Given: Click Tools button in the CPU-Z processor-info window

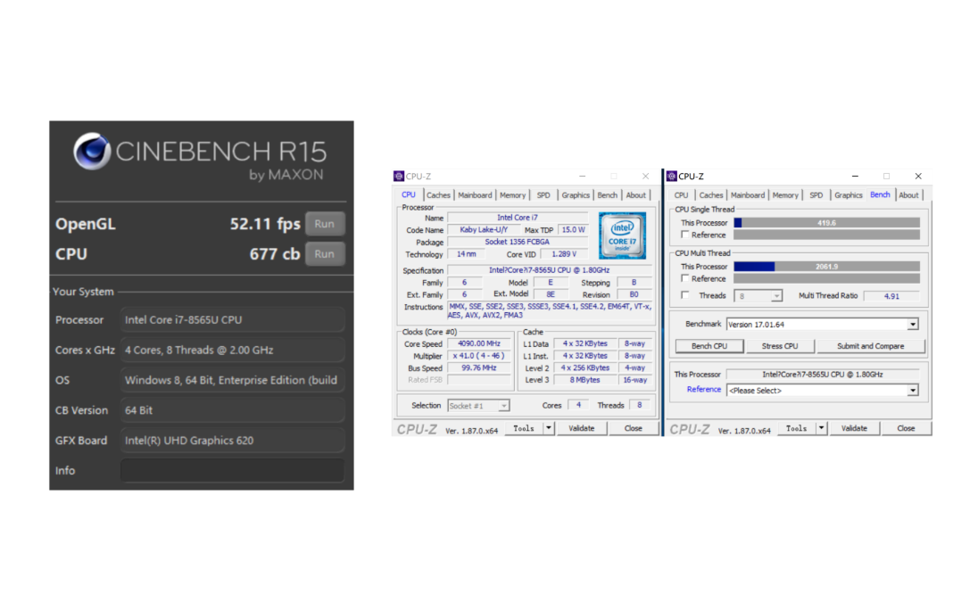Looking at the screenshot, I should coord(524,428).
